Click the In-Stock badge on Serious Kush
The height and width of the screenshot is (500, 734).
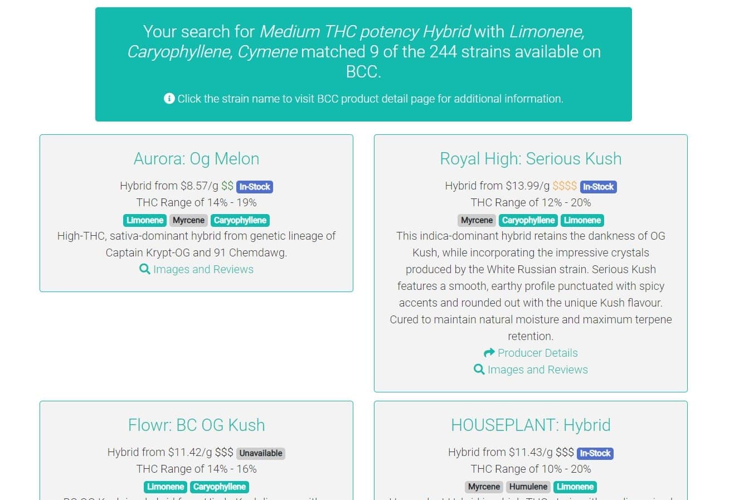(599, 187)
